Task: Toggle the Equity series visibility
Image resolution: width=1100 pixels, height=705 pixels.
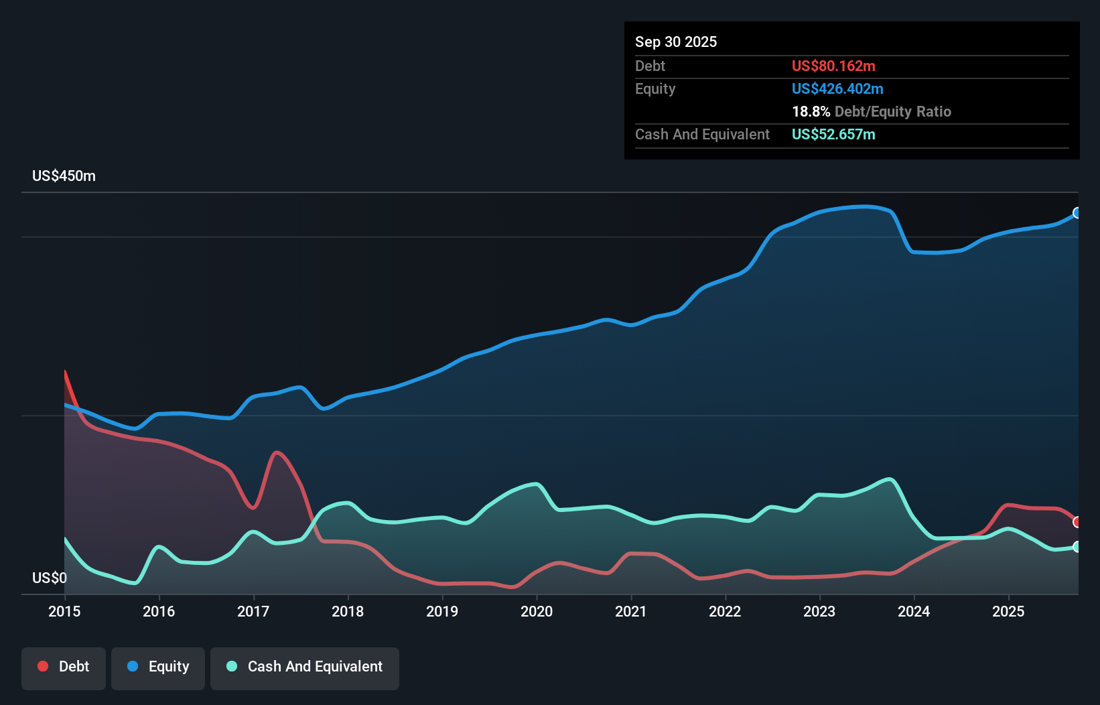Action: [157, 667]
